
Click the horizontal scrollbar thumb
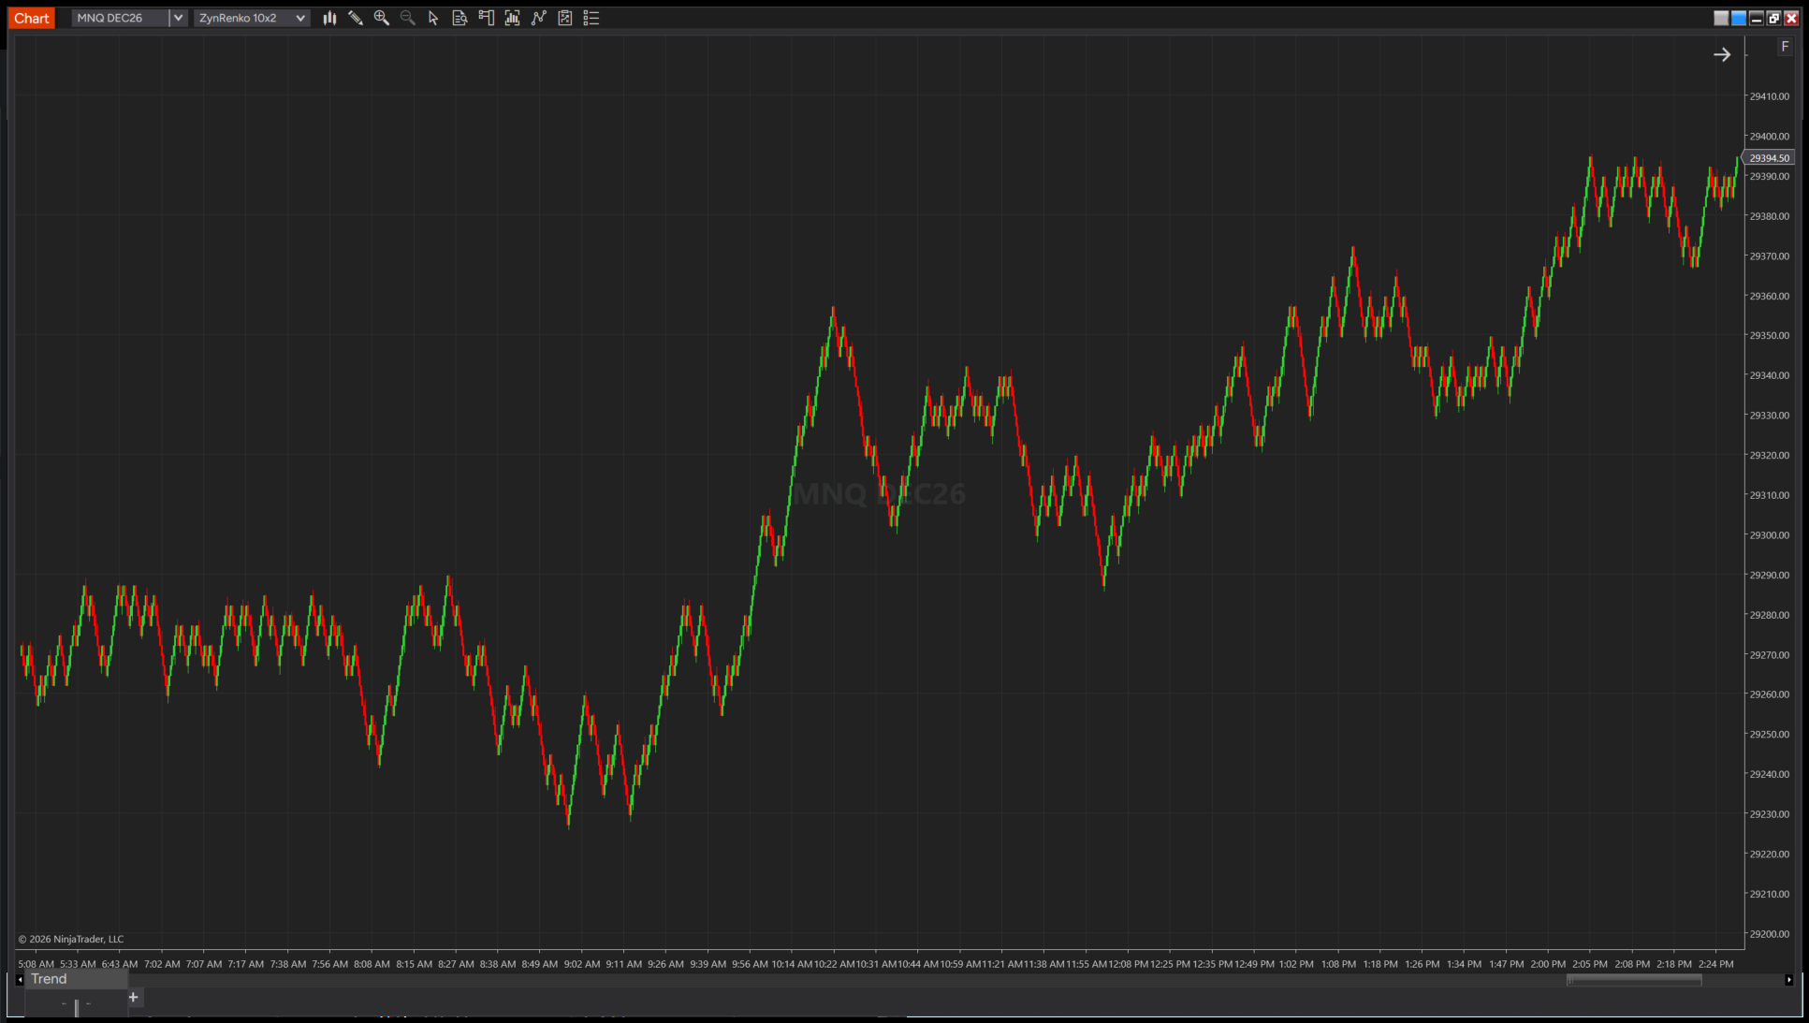pyautogui.click(x=1634, y=980)
